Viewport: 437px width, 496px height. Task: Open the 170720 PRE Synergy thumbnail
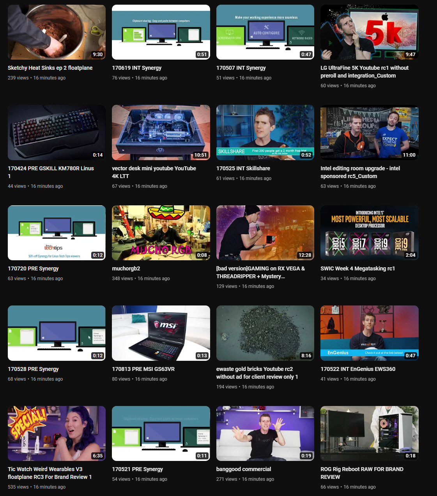click(57, 233)
